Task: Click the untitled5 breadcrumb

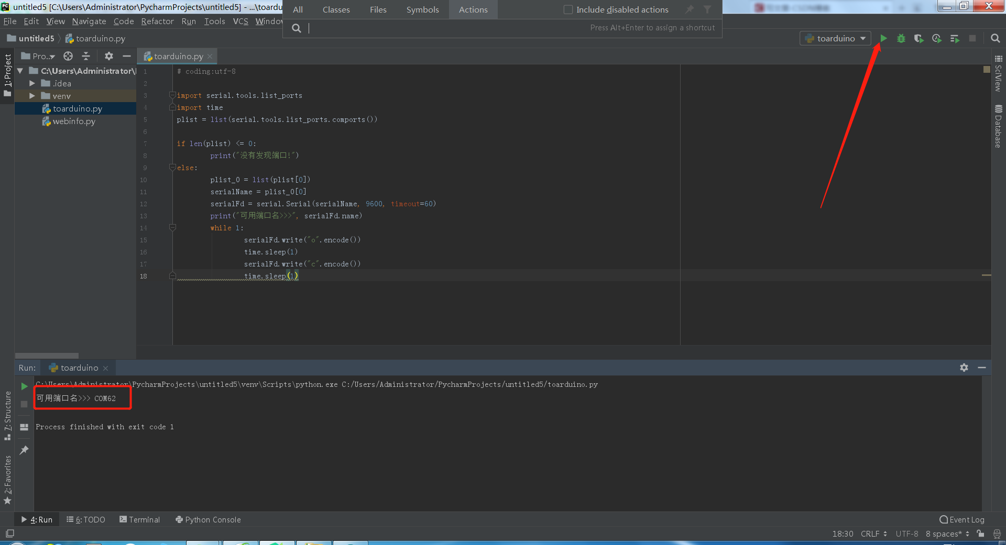Action: [x=31, y=38]
